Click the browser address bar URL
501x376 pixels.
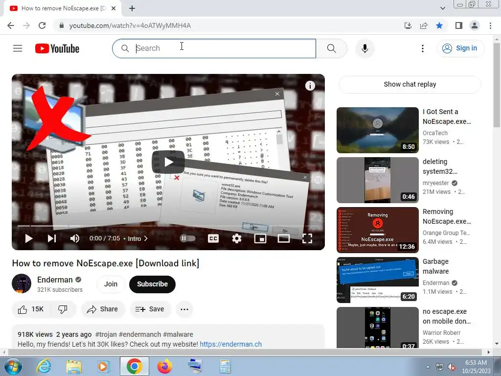click(x=130, y=25)
